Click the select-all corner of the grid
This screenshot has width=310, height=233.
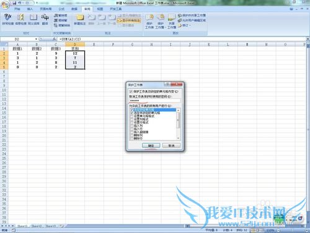tap(4, 44)
